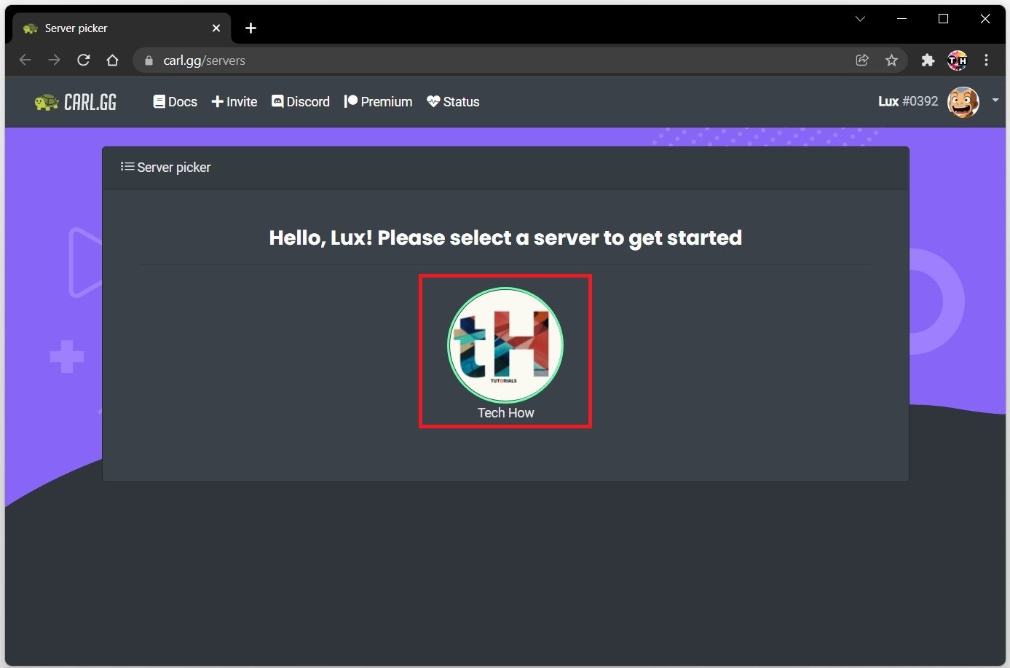1010x668 pixels.
Task: Open a new browser tab
Action: pyautogui.click(x=250, y=28)
